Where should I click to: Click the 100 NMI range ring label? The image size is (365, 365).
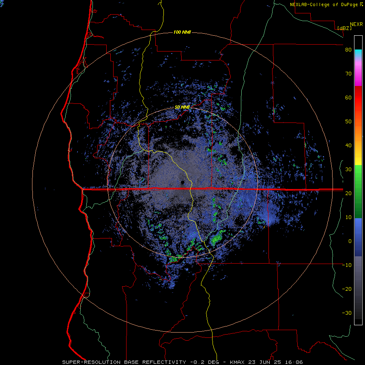[x=182, y=32]
